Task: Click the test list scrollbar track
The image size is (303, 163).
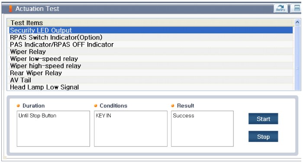Action: 297,58
